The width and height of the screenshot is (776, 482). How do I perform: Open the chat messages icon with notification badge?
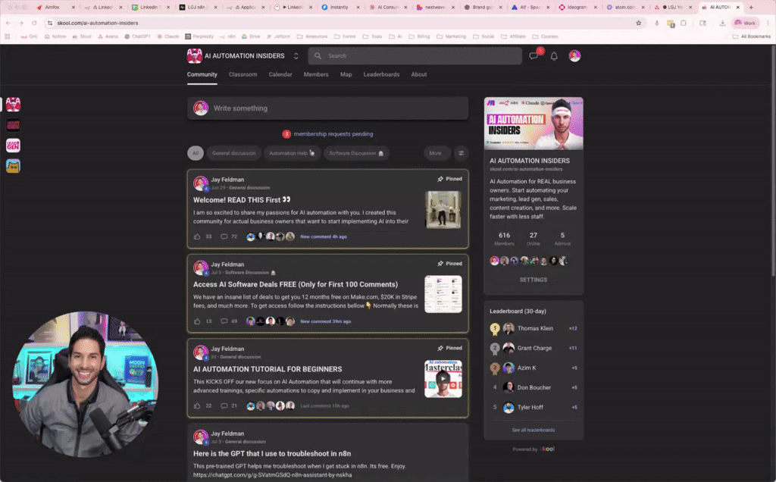click(533, 56)
